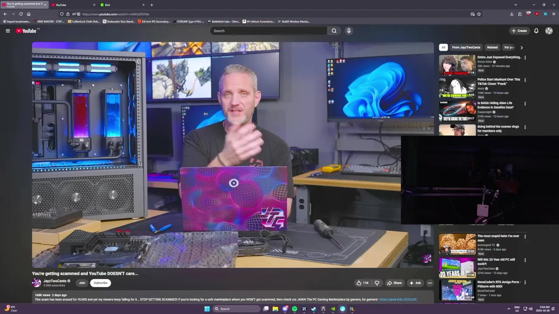Screen dimensions: 559x314
Task: Open File Explorer from taskbar
Action: [x=275, y=309]
